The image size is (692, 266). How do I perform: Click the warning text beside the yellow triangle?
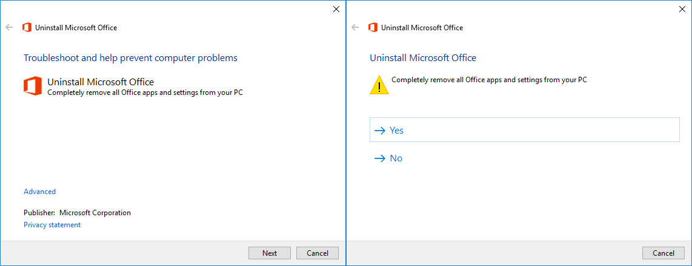point(489,79)
